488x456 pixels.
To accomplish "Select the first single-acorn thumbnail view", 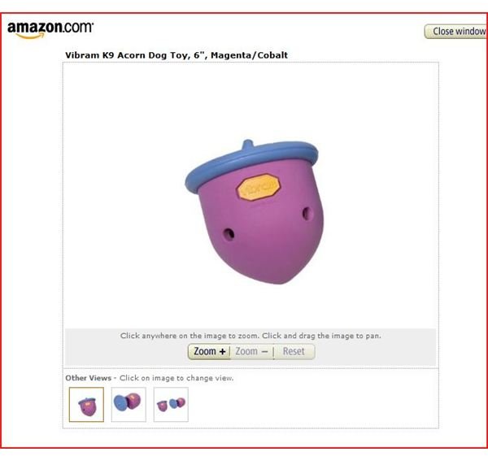I will pyautogui.click(x=86, y=404).
